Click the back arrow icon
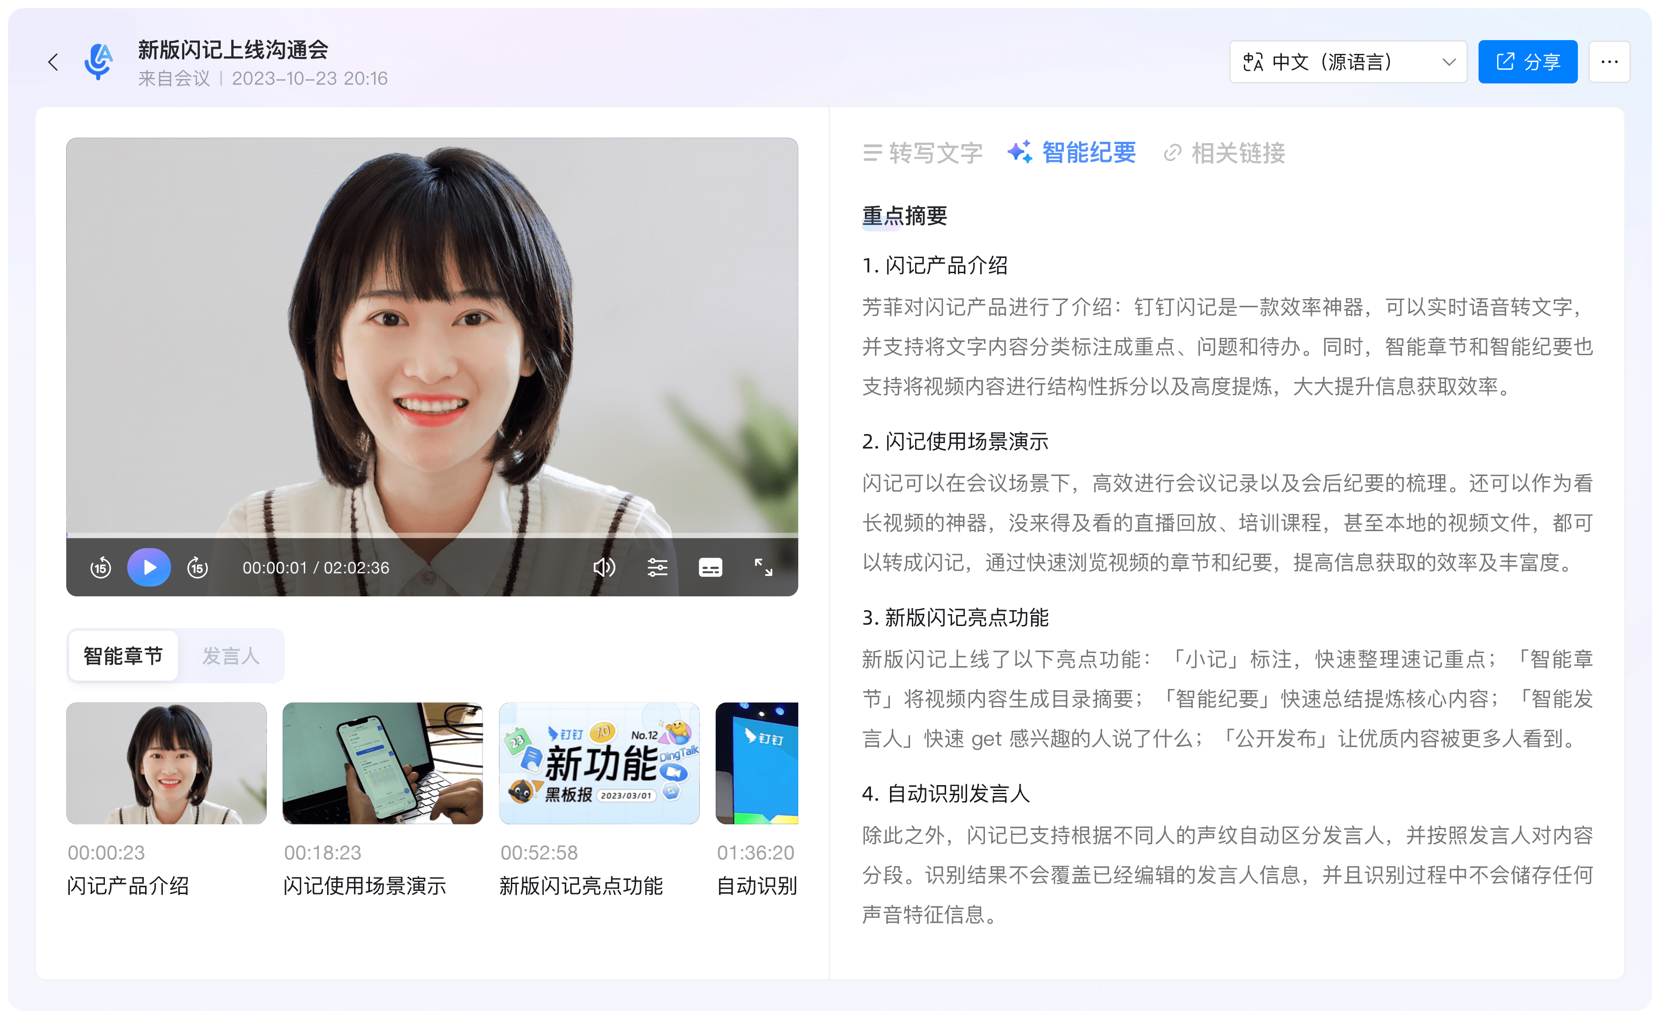 [x=53, y=62]
